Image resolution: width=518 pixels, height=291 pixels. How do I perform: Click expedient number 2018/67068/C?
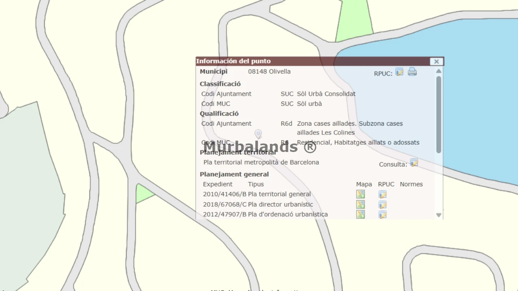225,204
